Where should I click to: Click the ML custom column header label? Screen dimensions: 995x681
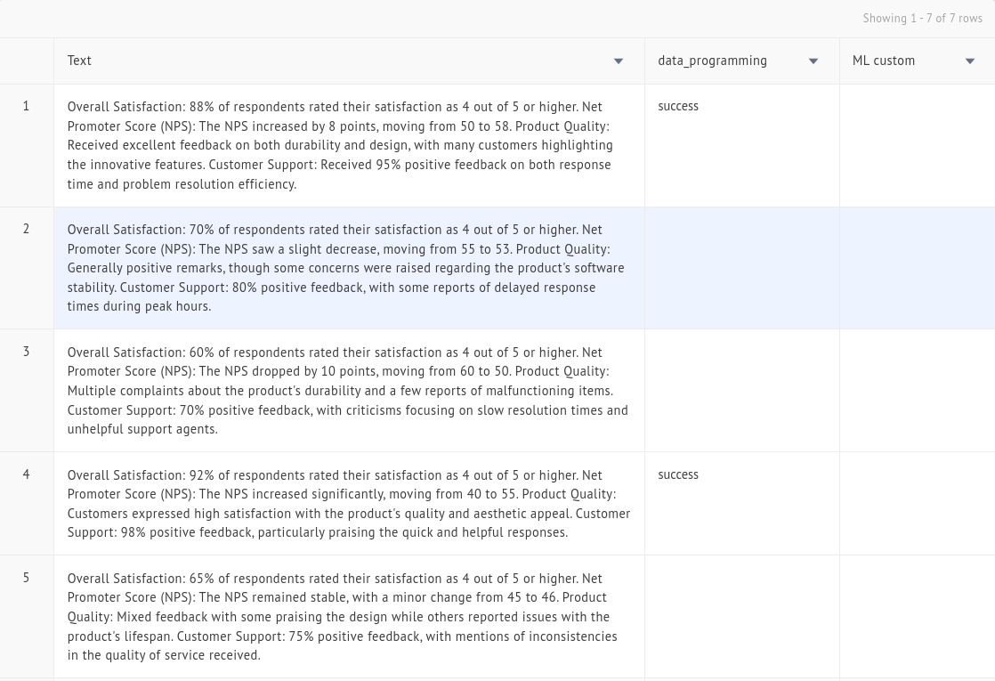(884, 61)
